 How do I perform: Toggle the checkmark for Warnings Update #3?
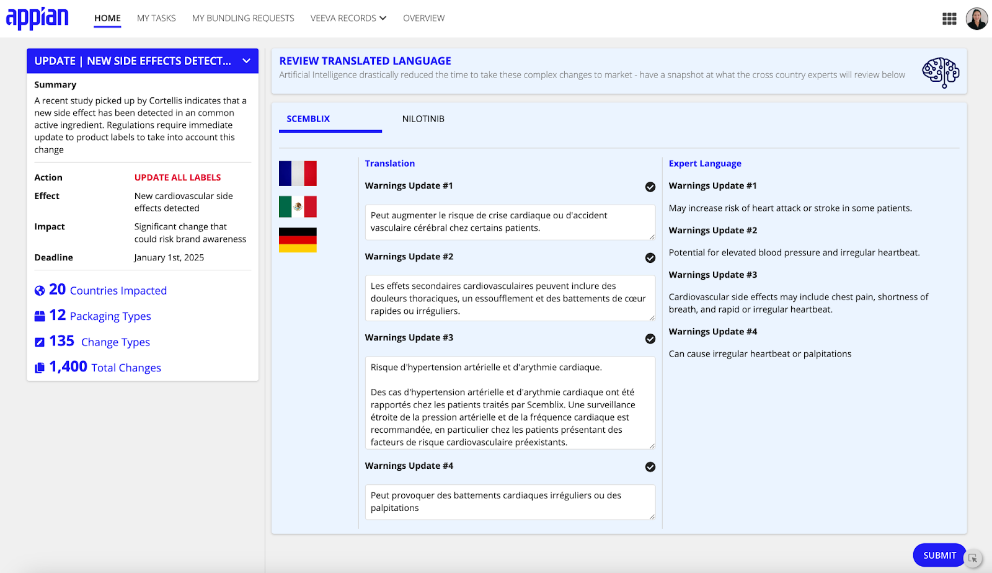coord(650,339)
